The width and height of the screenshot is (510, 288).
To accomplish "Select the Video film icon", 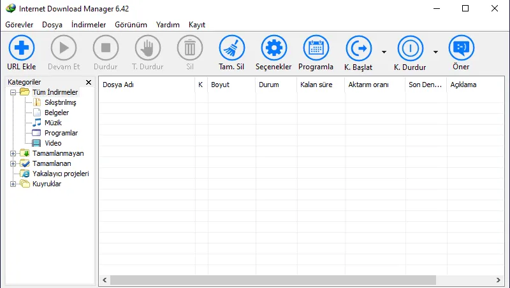I will [36, 143].
